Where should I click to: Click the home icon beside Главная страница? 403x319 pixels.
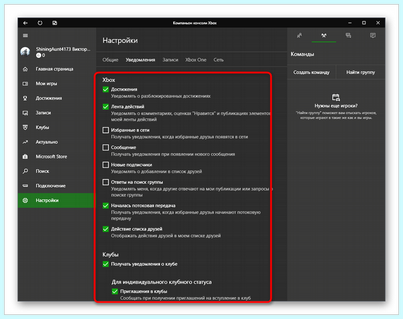click(26, 69)
